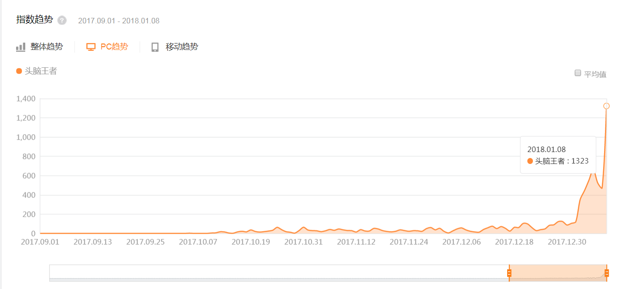The height and width of the screenshot is (289, 622).
Task: Click the data point circle at chart peak
Action: 606,106
